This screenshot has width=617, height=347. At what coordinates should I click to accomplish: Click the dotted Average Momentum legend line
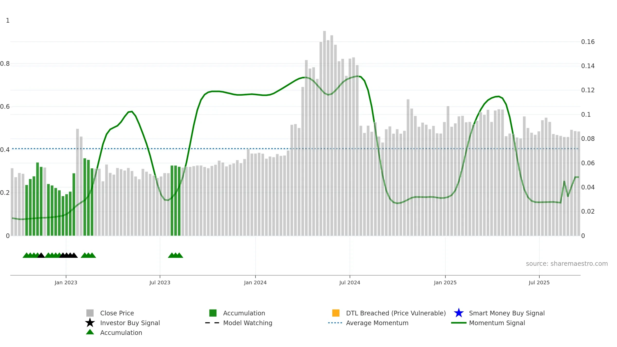click(x=335, y=323)
